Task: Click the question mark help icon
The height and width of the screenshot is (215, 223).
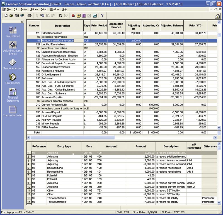Action: (x=102, y=16)
